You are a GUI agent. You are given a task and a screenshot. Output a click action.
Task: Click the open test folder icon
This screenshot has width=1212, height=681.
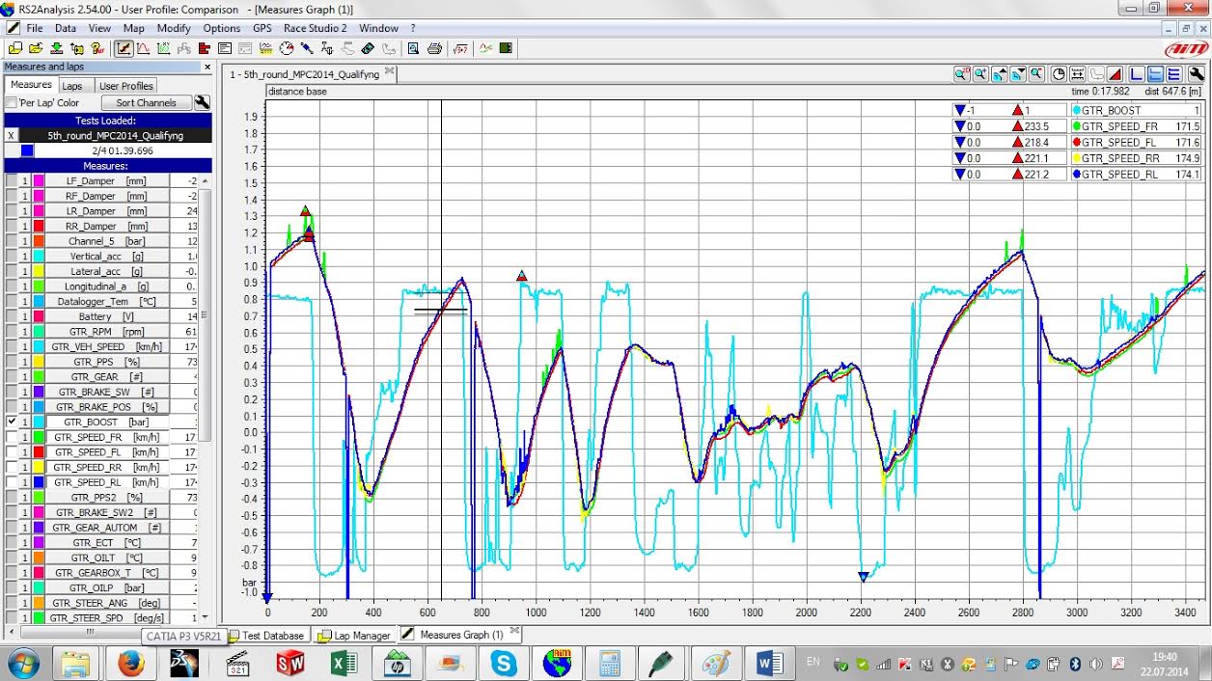click(x=36, y=47)
